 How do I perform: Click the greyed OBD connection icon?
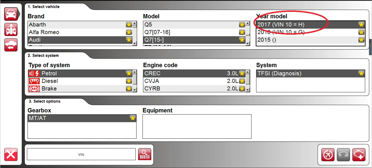(343, 155)
